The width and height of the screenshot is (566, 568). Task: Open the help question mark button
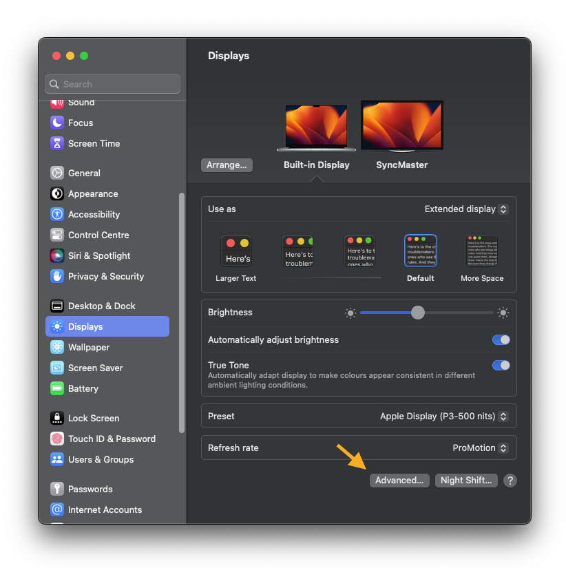[x=510, y=481]
